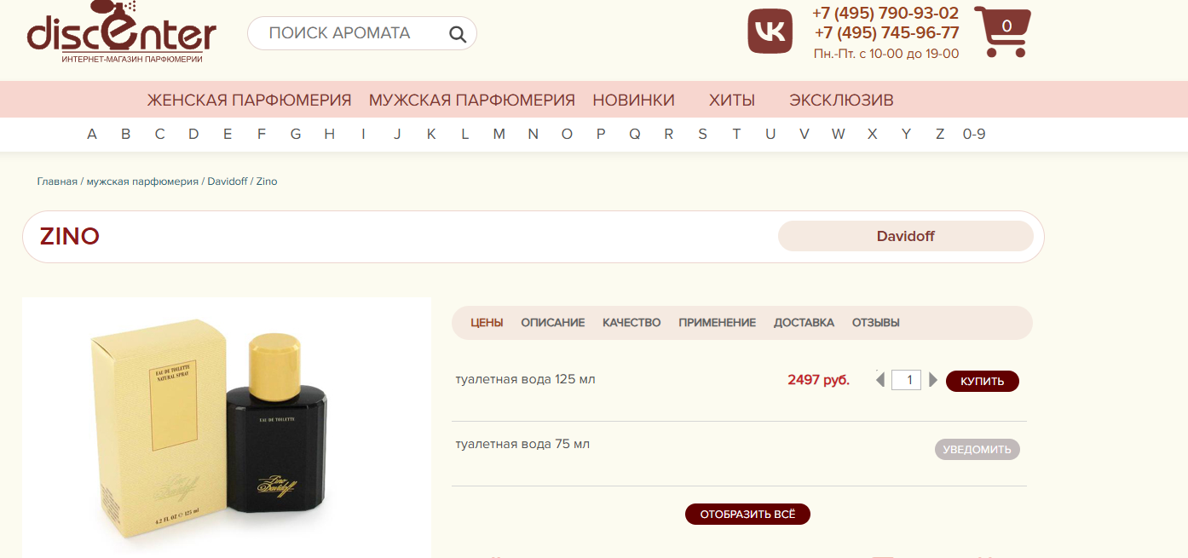This screenshot has width=1188, height=558.
Task: Select the ДОСТАВКА tab
Action: 804,323
